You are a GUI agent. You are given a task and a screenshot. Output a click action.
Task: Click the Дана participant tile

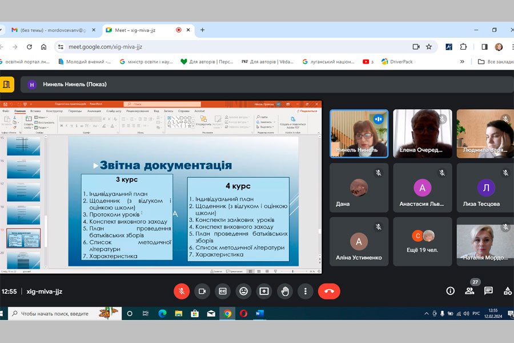[x=359, y=188]
